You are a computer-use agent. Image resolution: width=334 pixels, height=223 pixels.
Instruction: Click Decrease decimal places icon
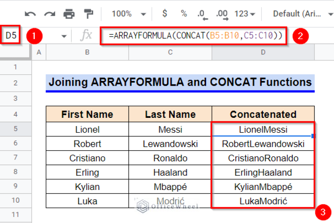coord(202,14)
